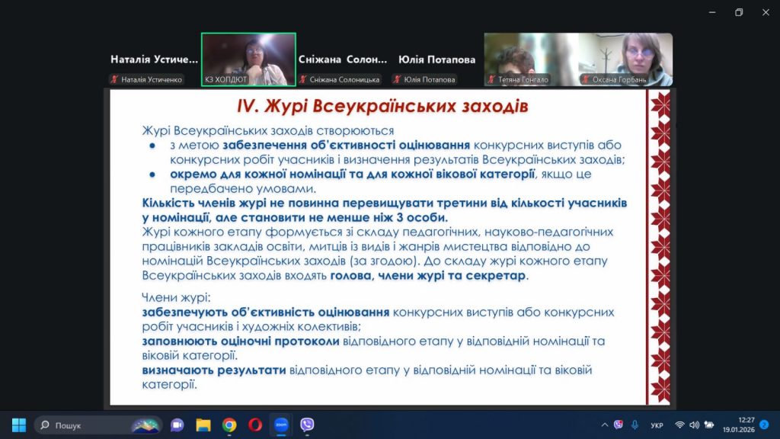Open the Opera browser from the taskbar
780x439 pixels.
(255, 425)
